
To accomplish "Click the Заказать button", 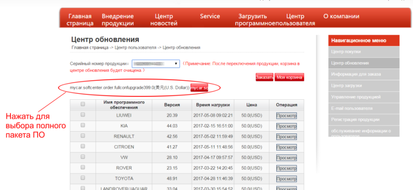I will click(264, 77).
